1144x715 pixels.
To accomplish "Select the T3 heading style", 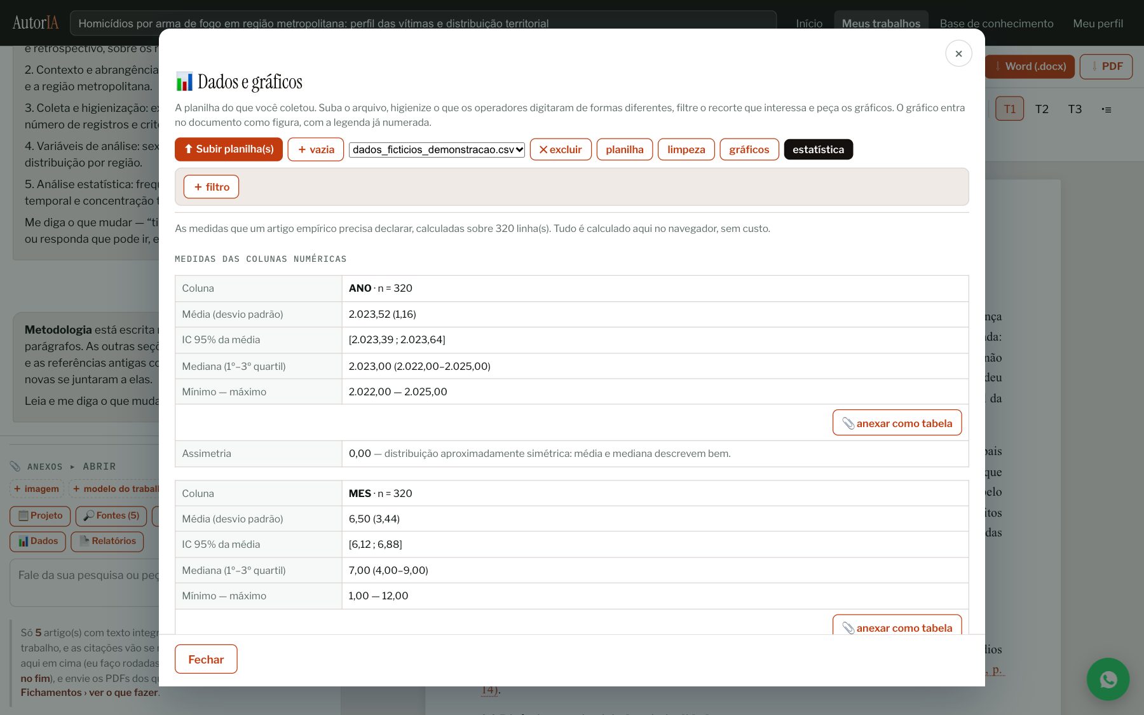I will coord(1075,109).
